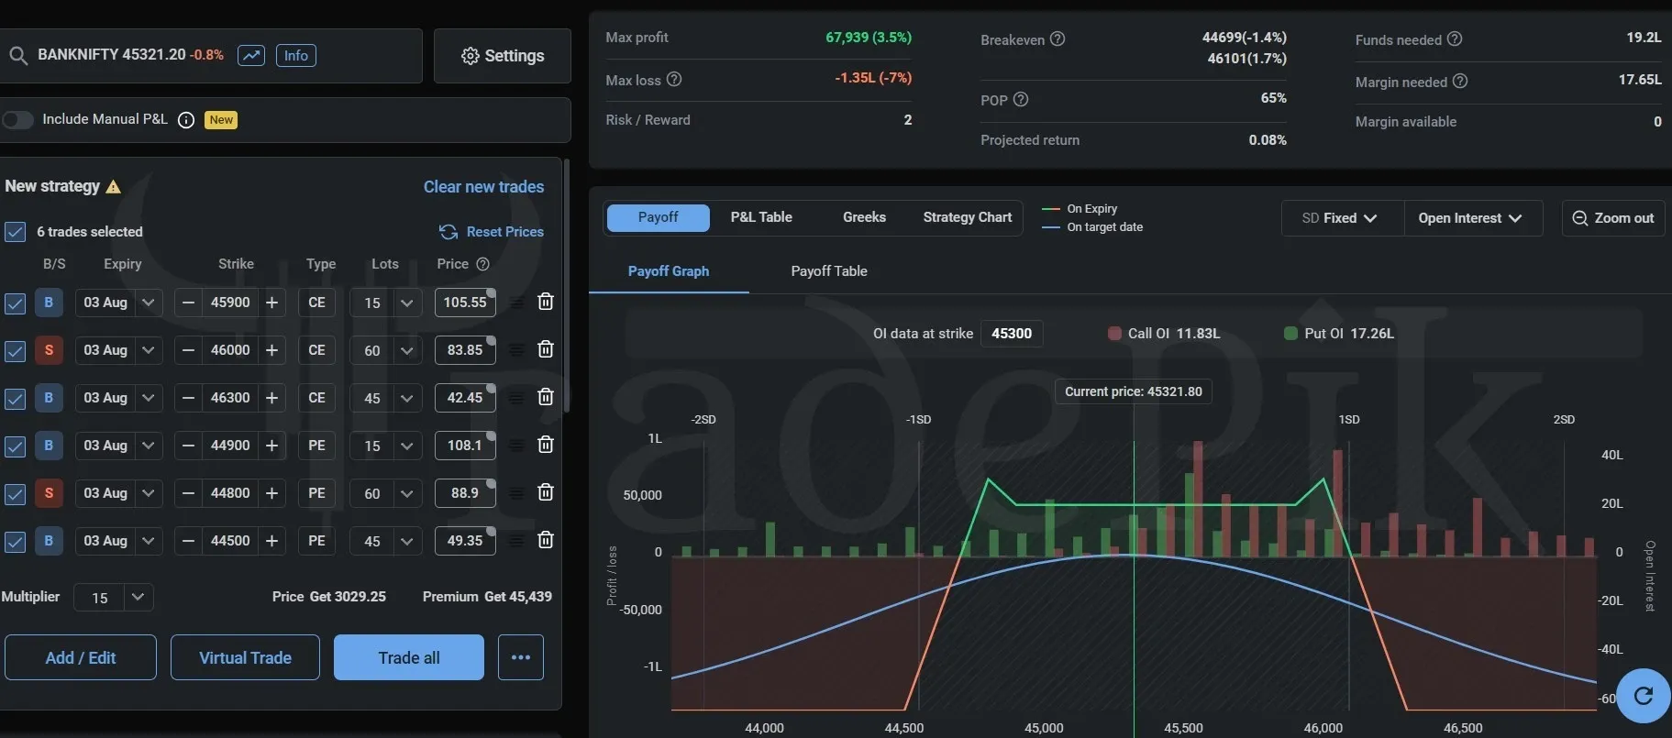Open the Open Interest dropdown
Viewport: 1672px width, 738px height.
click(x=1471, y=218)
